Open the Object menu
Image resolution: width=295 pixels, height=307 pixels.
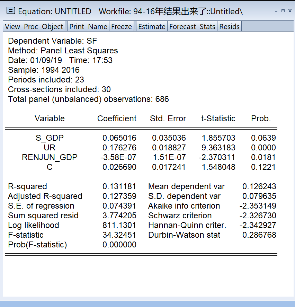click(52, 26)
